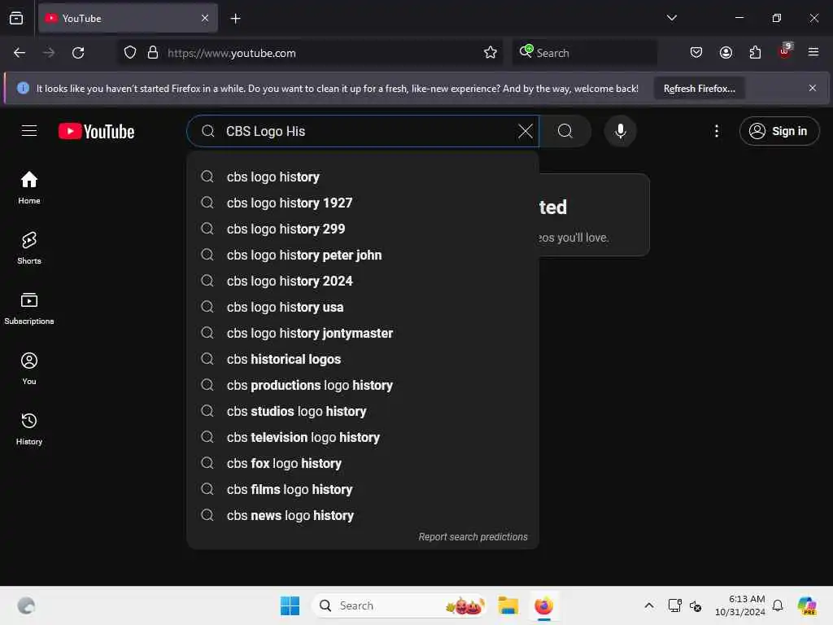This screenshot has height=625, width=833.
Task: Select suggestion cbs logo history 299
Action: (363, 229)
